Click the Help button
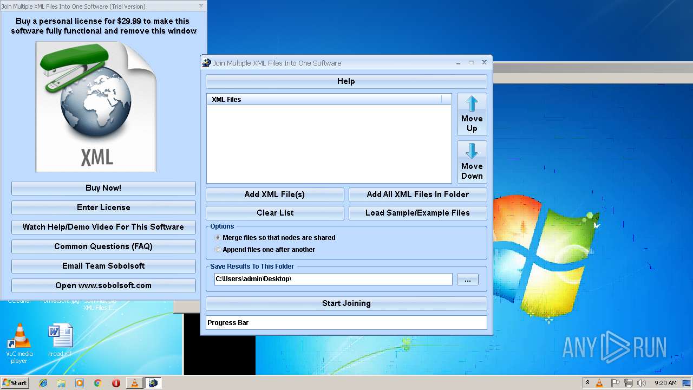The image size is (693, 390). [346, 81]
